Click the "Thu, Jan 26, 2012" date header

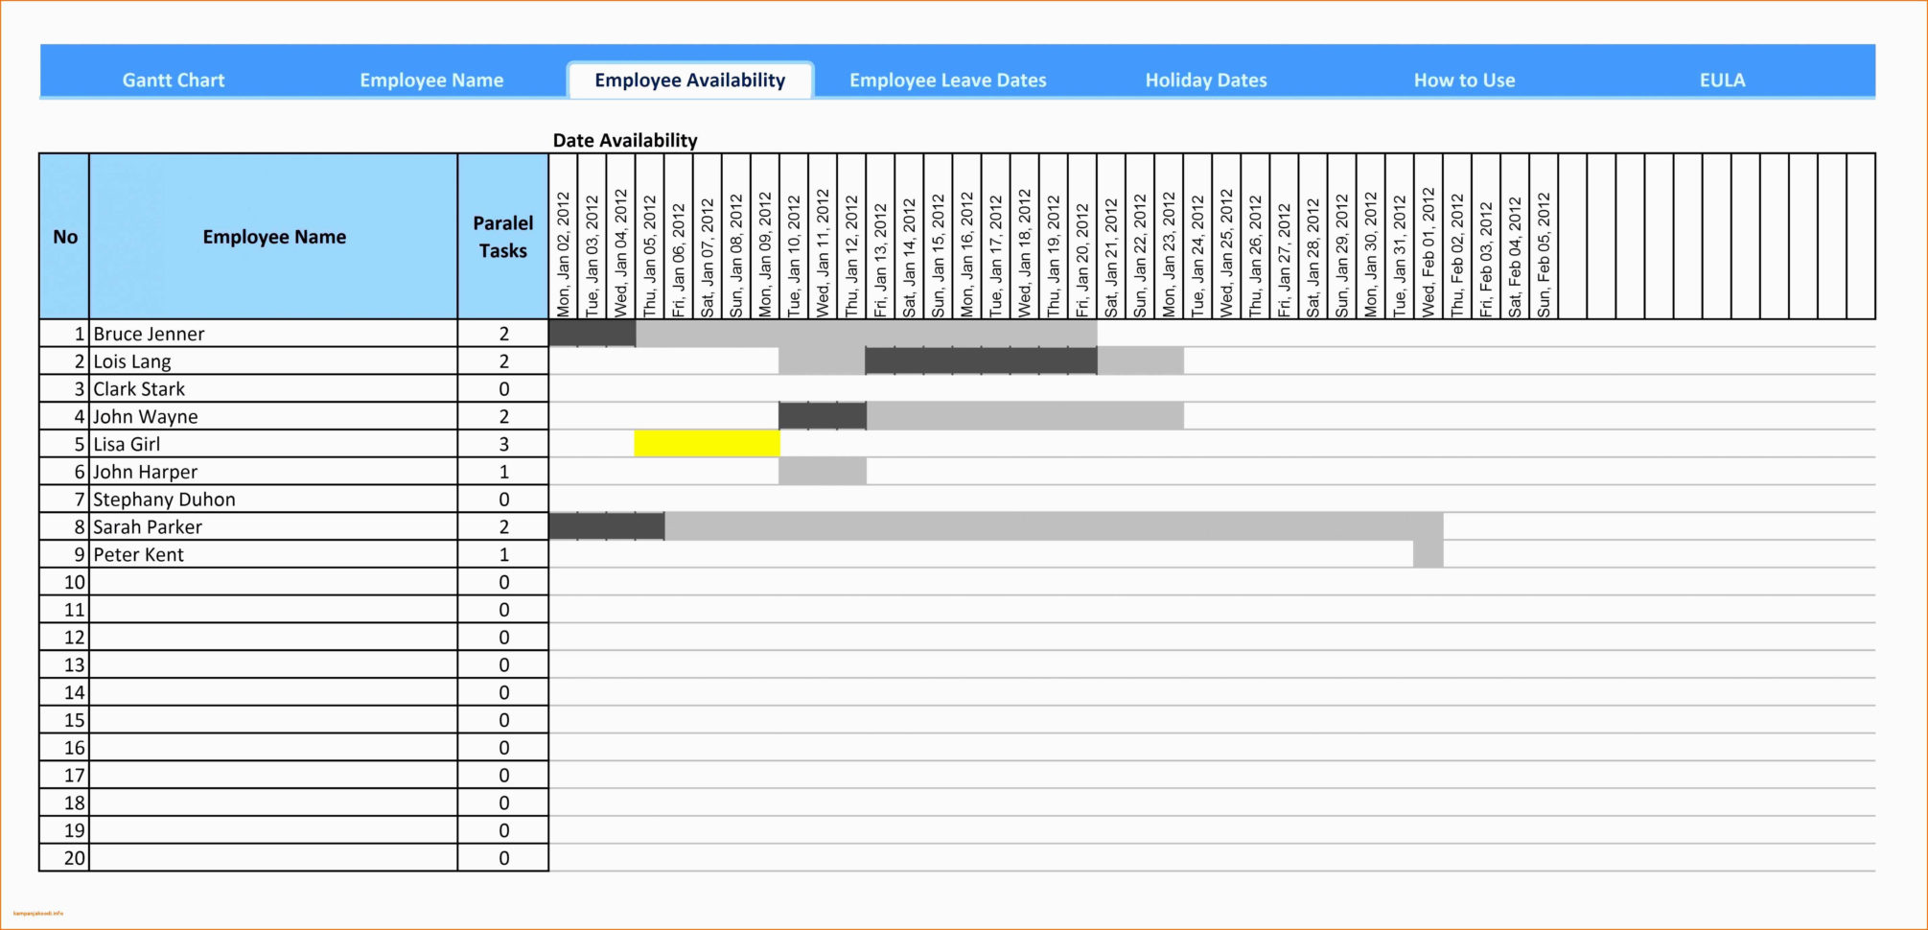point(1256,237)
